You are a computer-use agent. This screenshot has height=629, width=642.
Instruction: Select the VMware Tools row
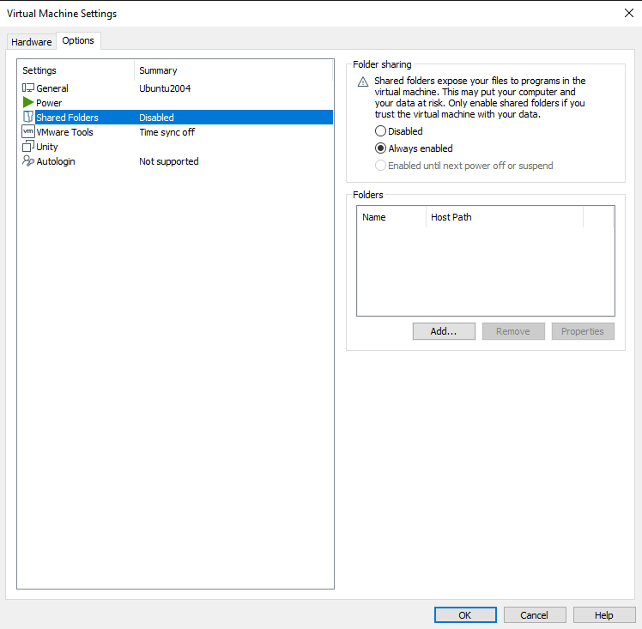click(x=177, y=132)
